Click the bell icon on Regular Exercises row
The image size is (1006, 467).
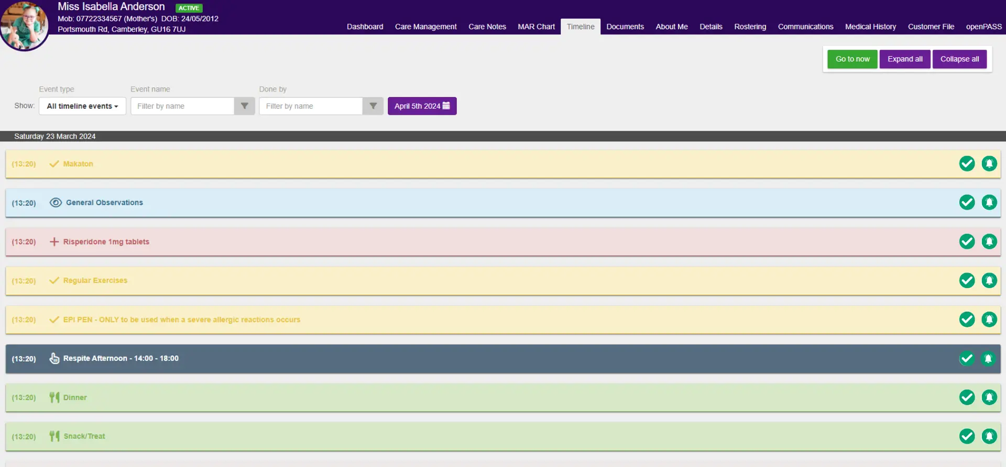(x=989, y=281)
